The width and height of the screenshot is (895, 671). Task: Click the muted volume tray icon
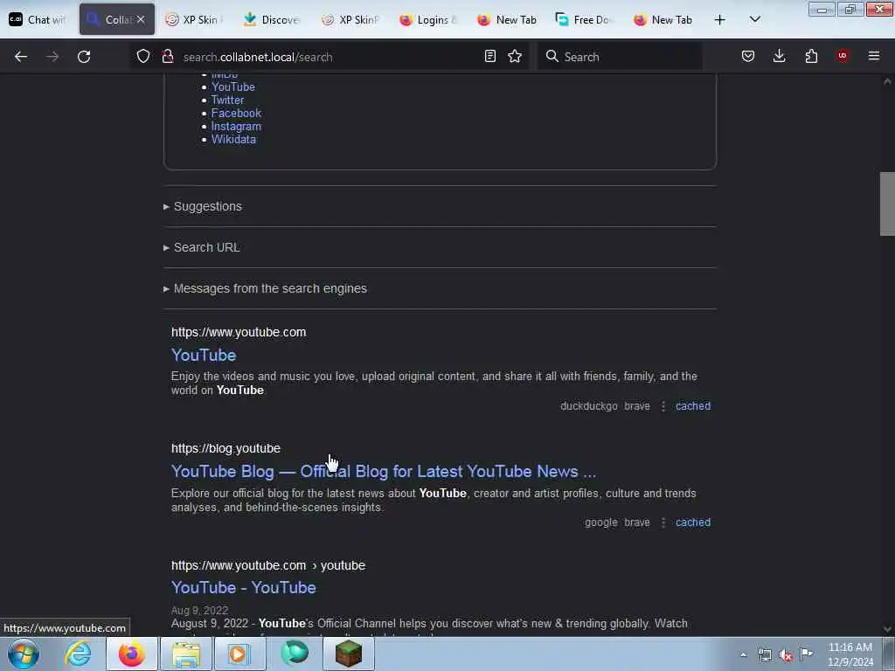786,655
